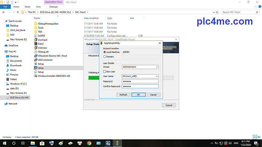The height and width of the screenshot is (147, 262).
Task: Open the Windows Start menu
Action: 4,143
